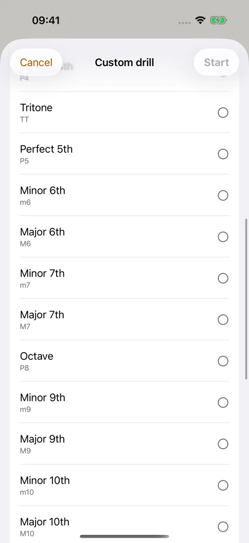Cancel the custom drill
This screenshot has height=543, width=249.
[36, 62]
